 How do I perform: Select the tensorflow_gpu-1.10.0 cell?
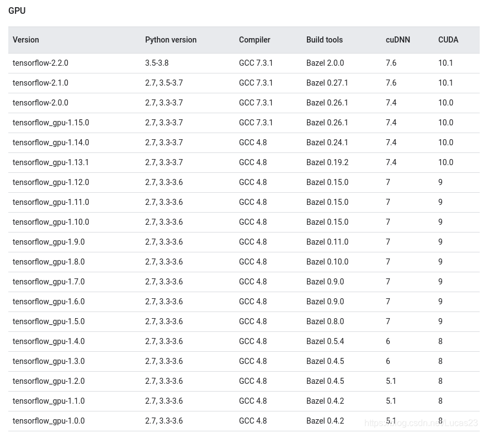click(51, 222)
